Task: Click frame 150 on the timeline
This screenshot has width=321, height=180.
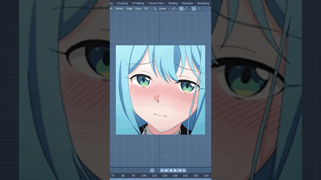Action: click(x=196, y=175)
